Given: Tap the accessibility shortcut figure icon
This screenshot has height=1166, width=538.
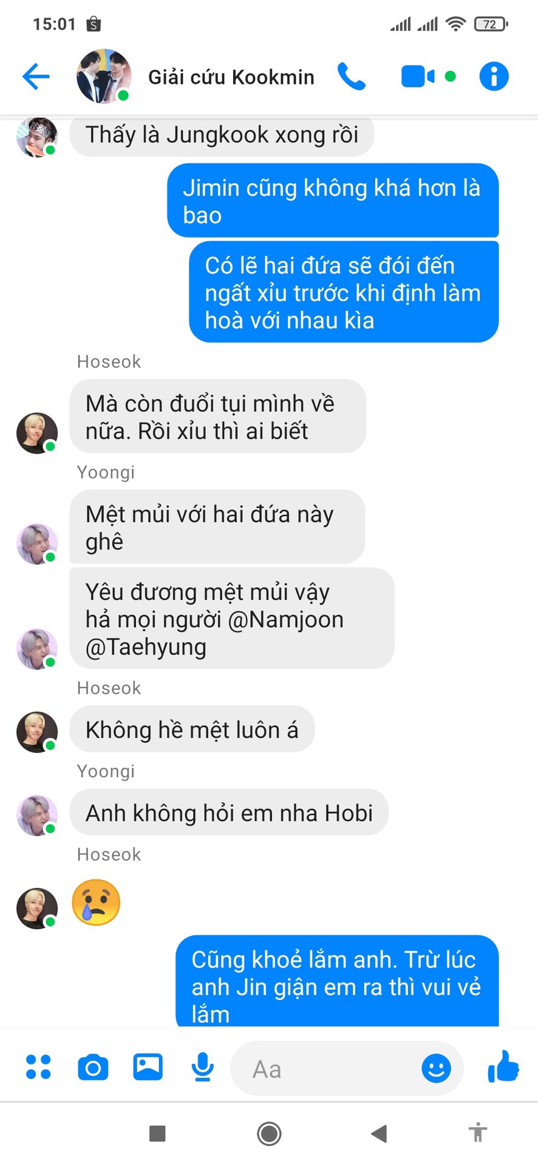Looking at the screenshot, I should tap(478, 1133).
